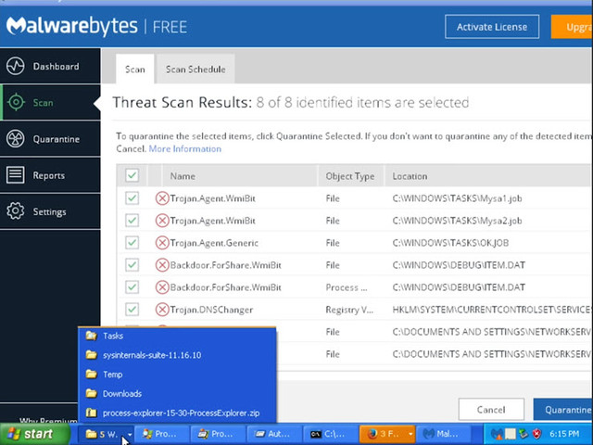Click the Activate License button
Screen dimensions: 593x445
pyautogui.click(x=491, y=27)
